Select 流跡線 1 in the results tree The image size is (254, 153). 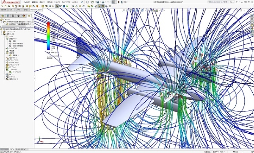click(16, 55)
